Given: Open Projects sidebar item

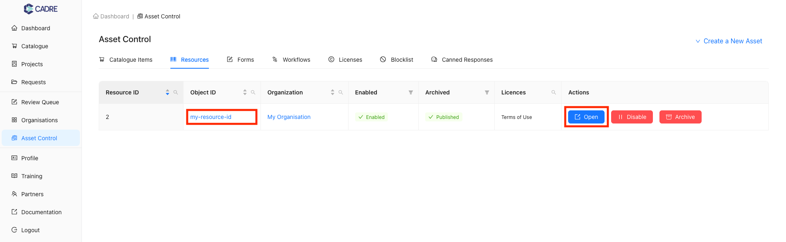Looking at the screenshot, I should click(x=41, y=64).
